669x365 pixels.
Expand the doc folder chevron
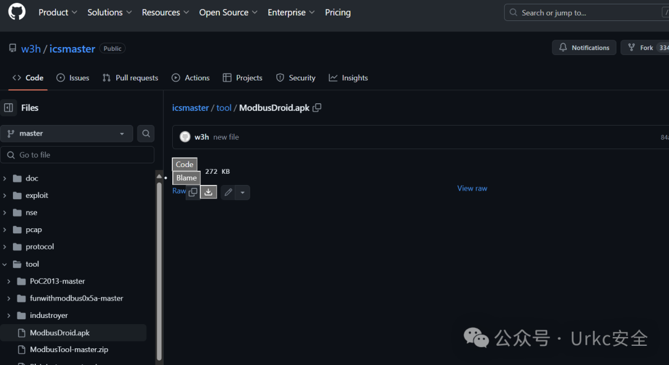coord(5,178)
